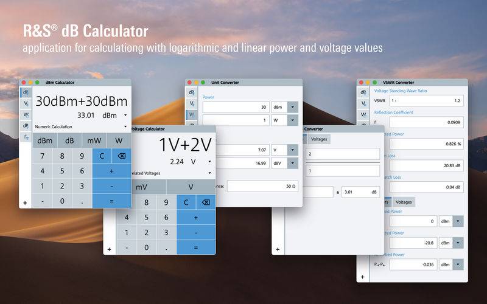Select highlighted unit converter sidebar icon in Unit Converter window

point(192,115)
